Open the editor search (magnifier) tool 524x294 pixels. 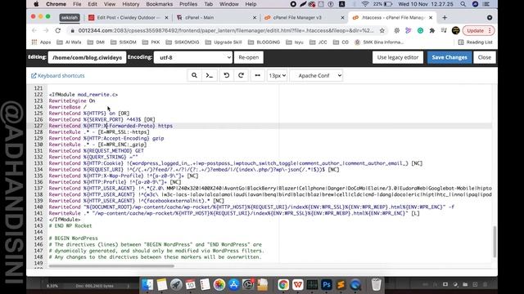click(x=194, y=75)
